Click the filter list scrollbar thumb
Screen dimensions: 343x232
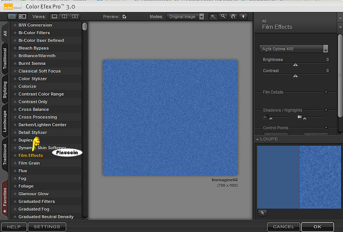(84, 26)
